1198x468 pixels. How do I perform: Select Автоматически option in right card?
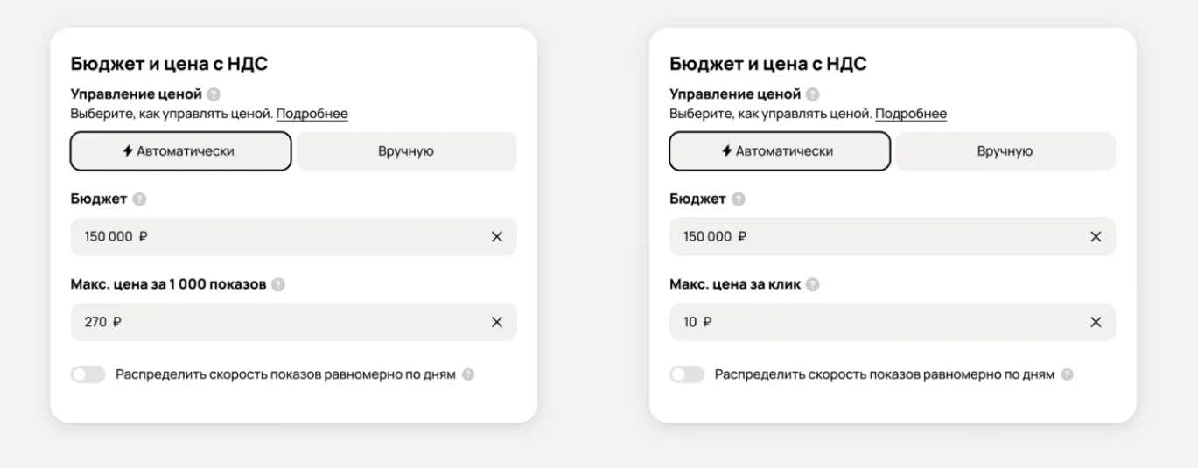pos(780,151)
